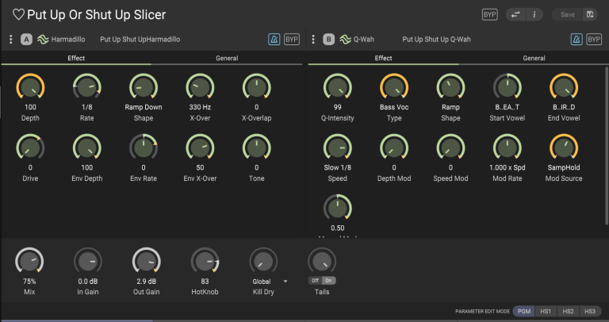609x322 pixels.
Task: Toggle slot B tempo sync metronome
Action: 576,39
